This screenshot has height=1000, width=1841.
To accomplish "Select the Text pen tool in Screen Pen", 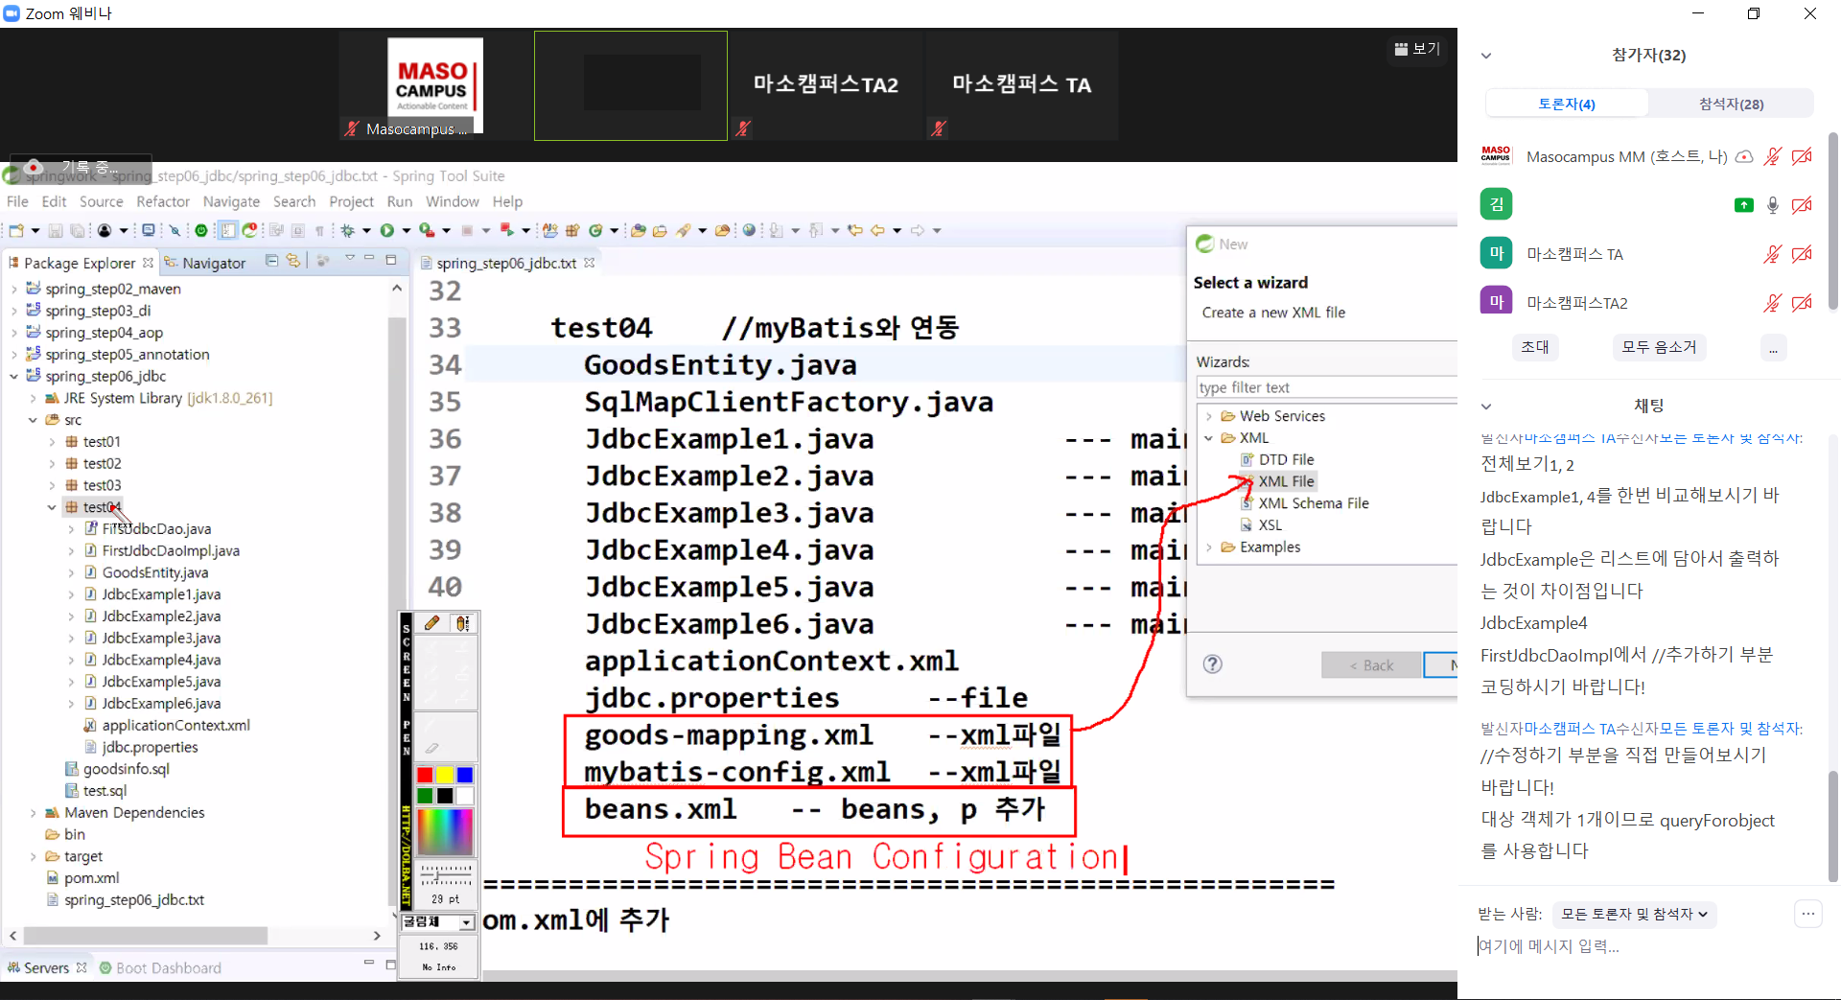I will (x=462, y=623).
